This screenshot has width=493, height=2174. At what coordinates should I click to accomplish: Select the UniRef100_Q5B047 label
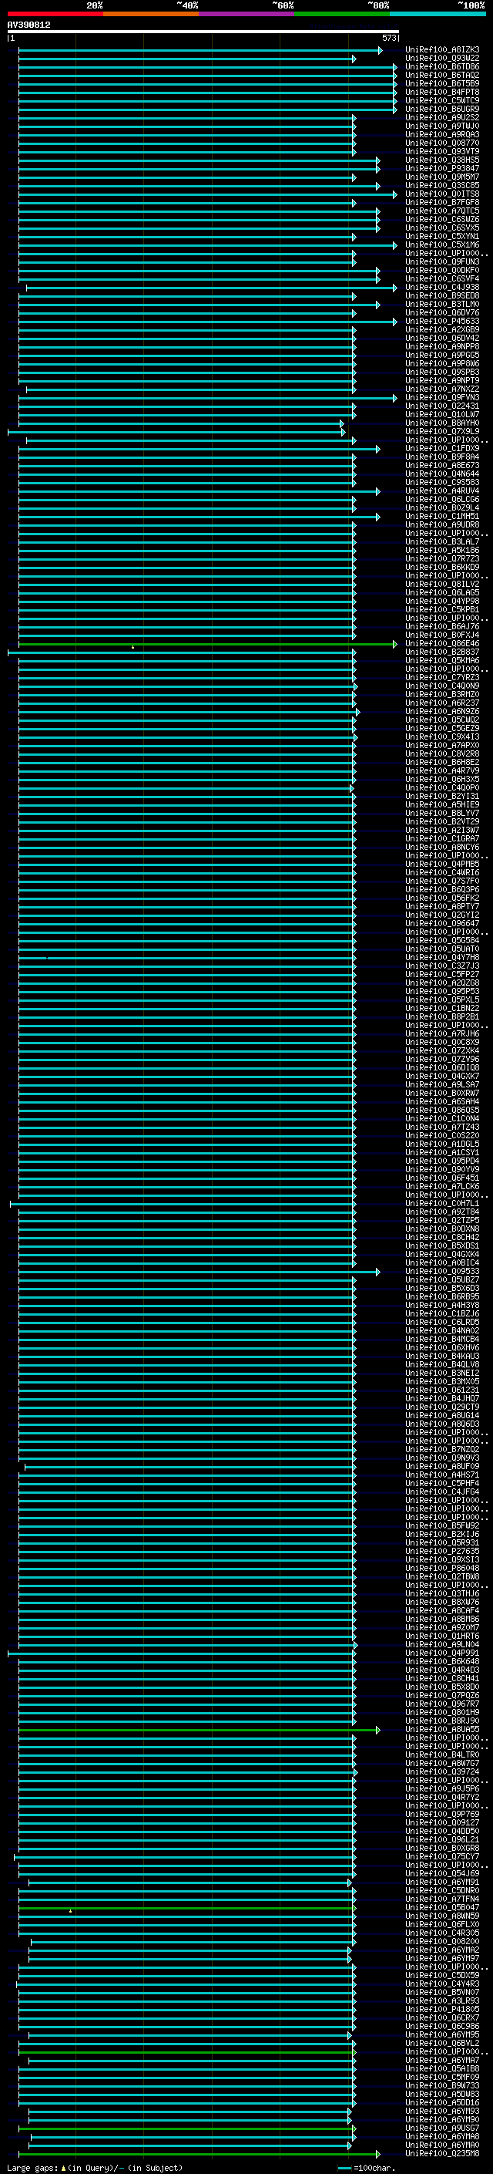[442, 1907]
